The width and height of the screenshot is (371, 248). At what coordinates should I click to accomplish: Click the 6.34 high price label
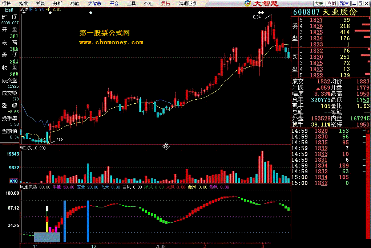pyautogui.click(x=257, y=17)
